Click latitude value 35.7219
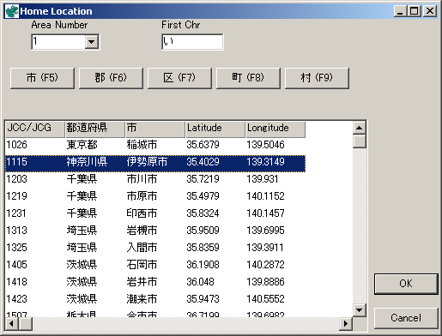 [203, 179]
